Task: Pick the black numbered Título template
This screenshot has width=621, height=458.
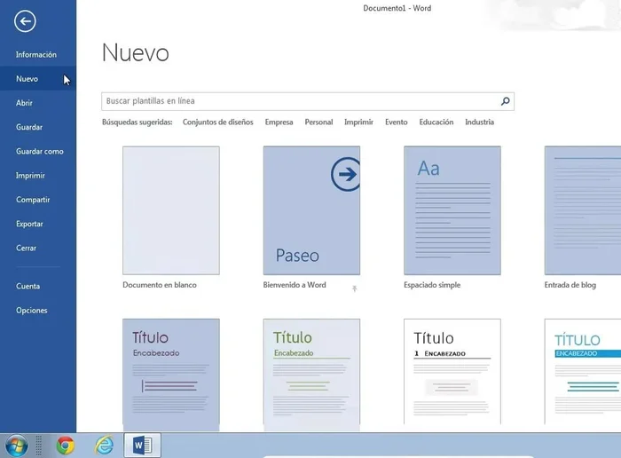Action: (x=452, y=372)
